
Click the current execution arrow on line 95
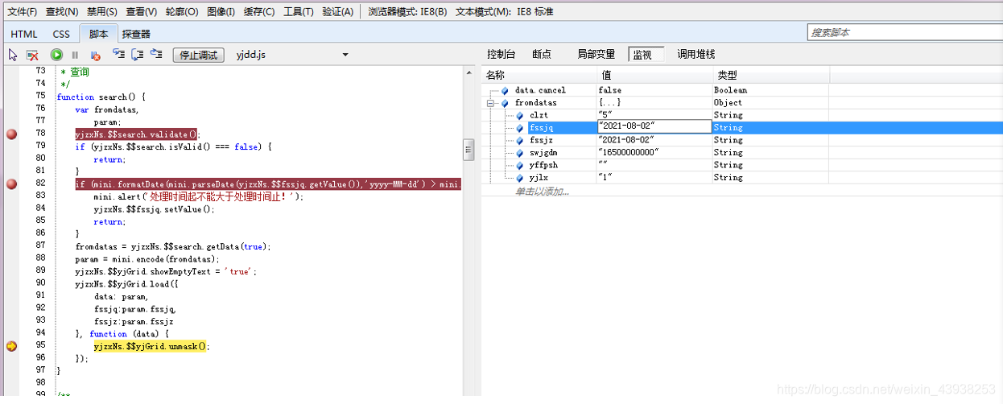[11, 346]
